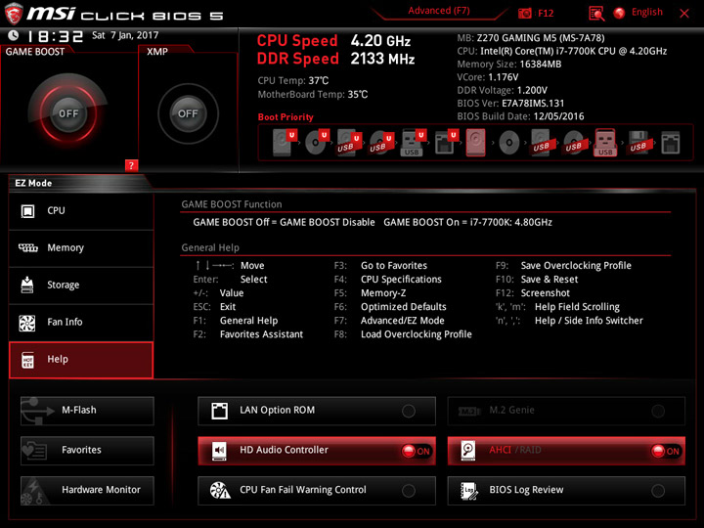704x528 pixels.
Task: Select the legacy CD/DVD boot device without USB label
Action: pyautogui.click(x=509, y=143)
